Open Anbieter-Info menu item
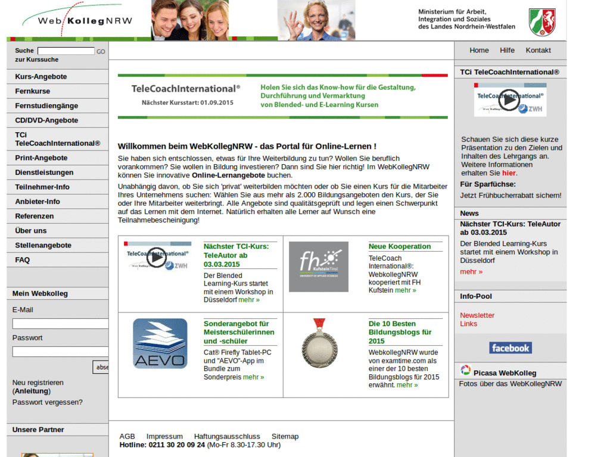This screenshot has width=610, height=457. click(x=58, y=201)
